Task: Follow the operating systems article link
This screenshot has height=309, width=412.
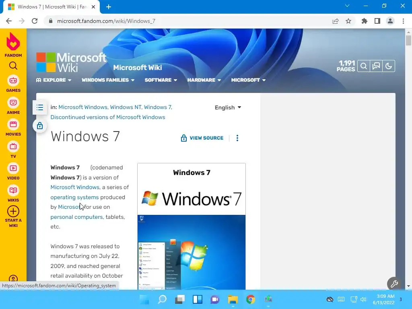Action: [x=74, y=197]
